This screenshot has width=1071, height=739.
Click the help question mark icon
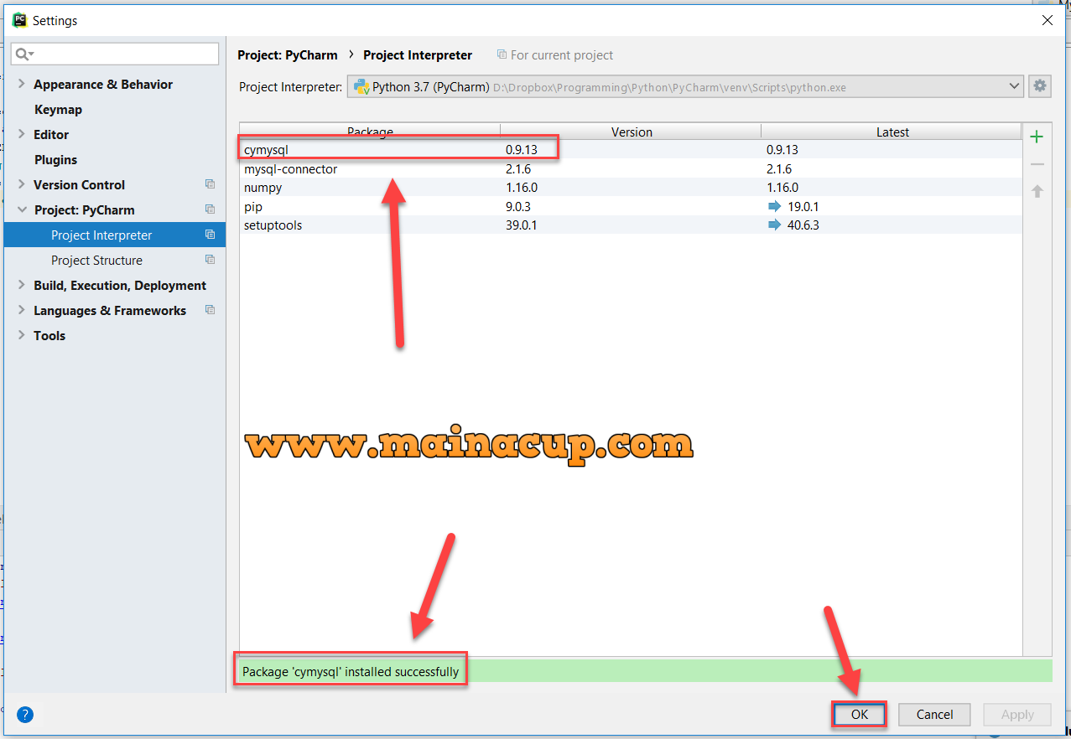point(25,715)
